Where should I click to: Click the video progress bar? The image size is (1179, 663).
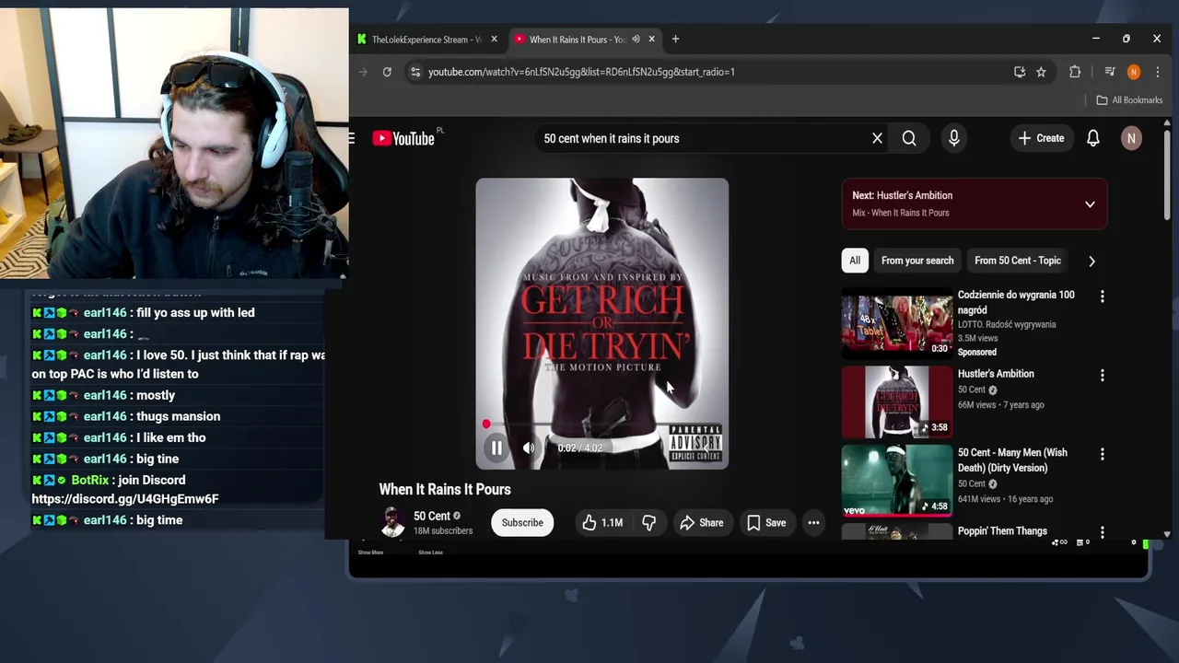tap(602, 425)
